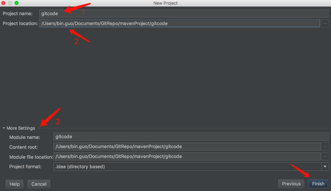
Task: Click the Project format label
Action: (x=25, y=167)
